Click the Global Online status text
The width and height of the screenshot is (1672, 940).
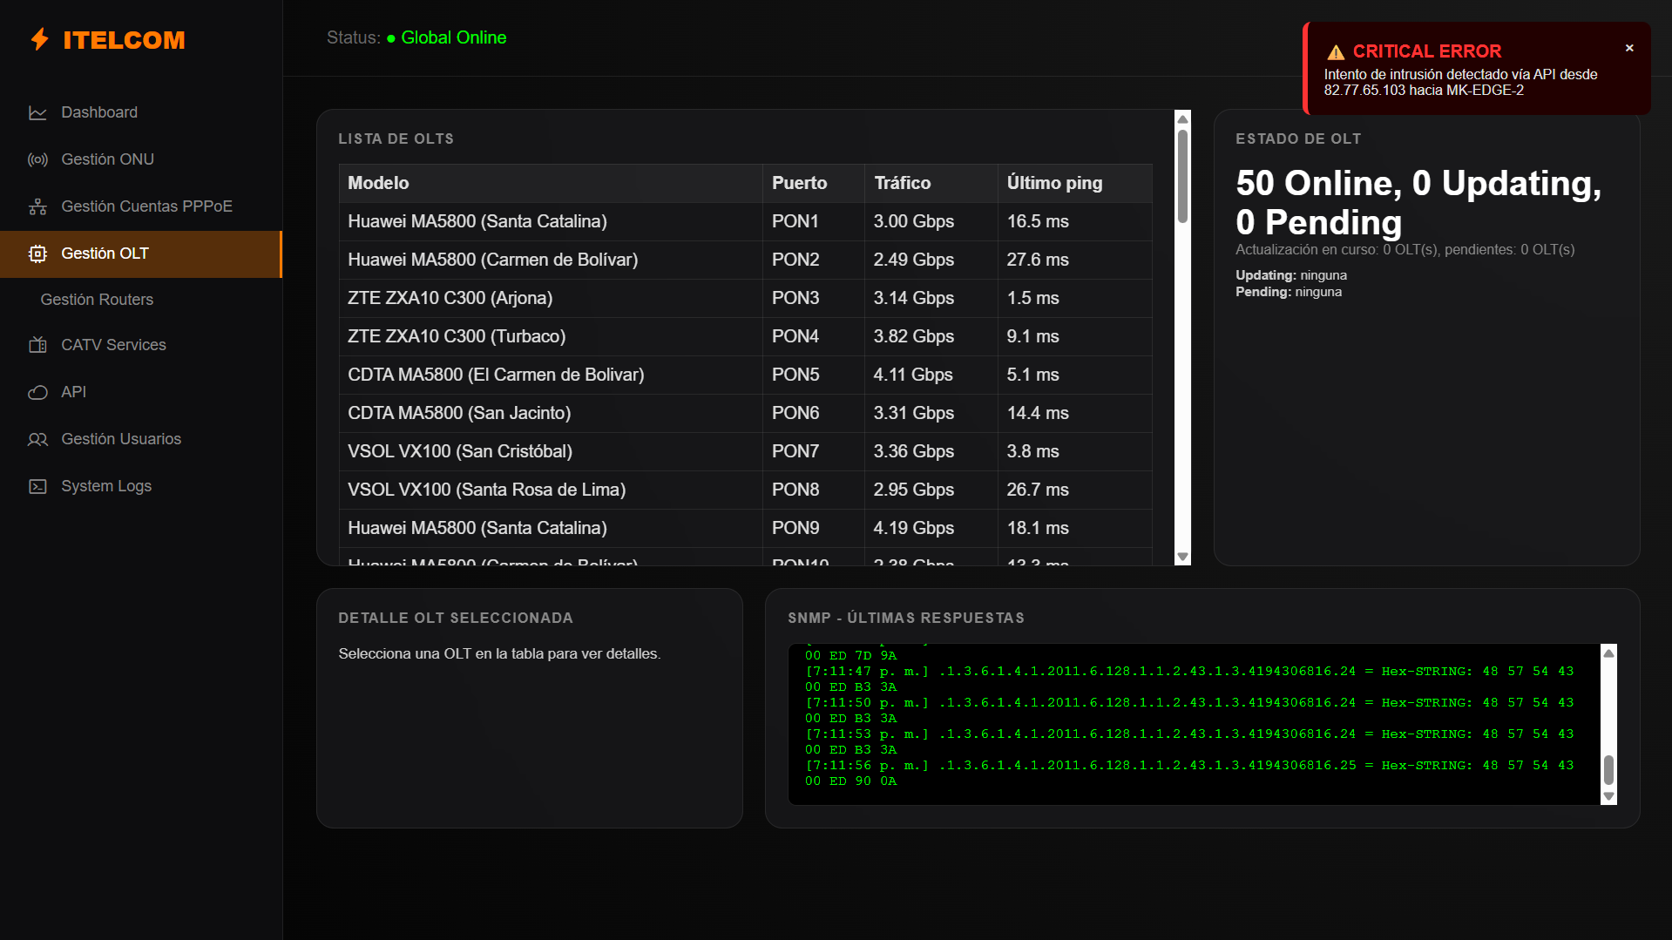point(453,37)
